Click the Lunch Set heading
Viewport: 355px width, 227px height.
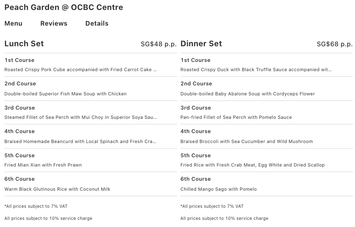(x=24, y=44)
